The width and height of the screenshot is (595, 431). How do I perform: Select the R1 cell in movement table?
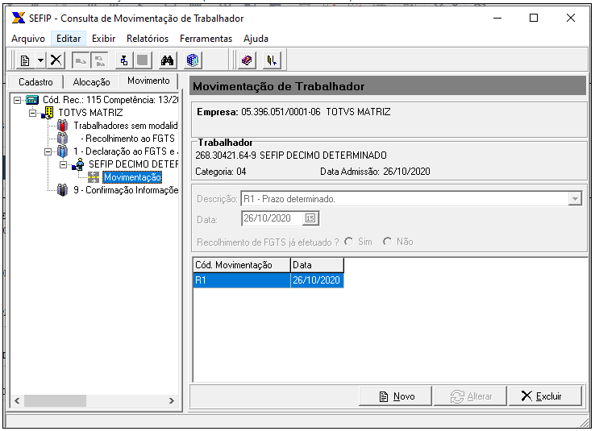point(242,280)
